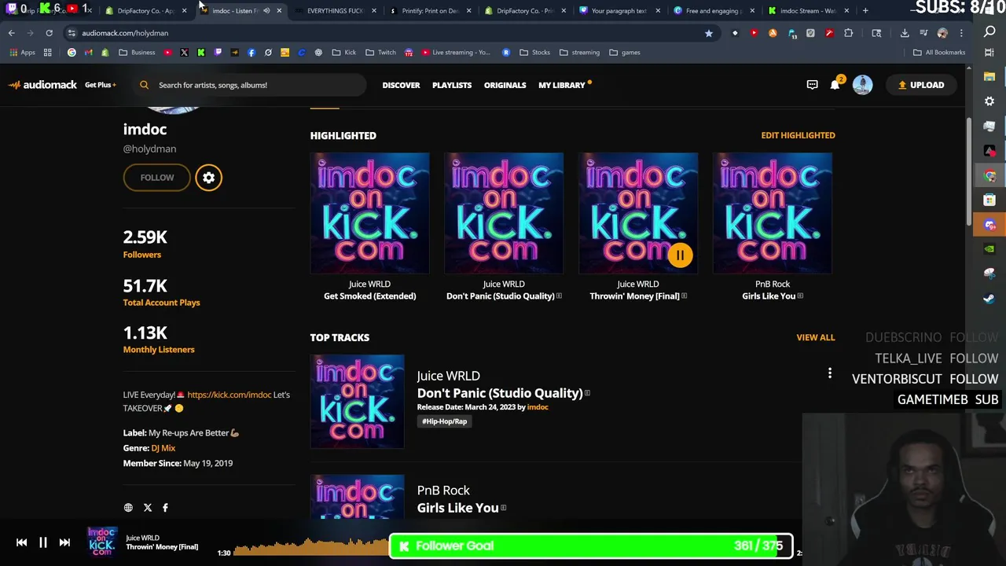Screen dimensions: 1006x566
Task: Open the website globe icon in profile
Action: [128, 508]
